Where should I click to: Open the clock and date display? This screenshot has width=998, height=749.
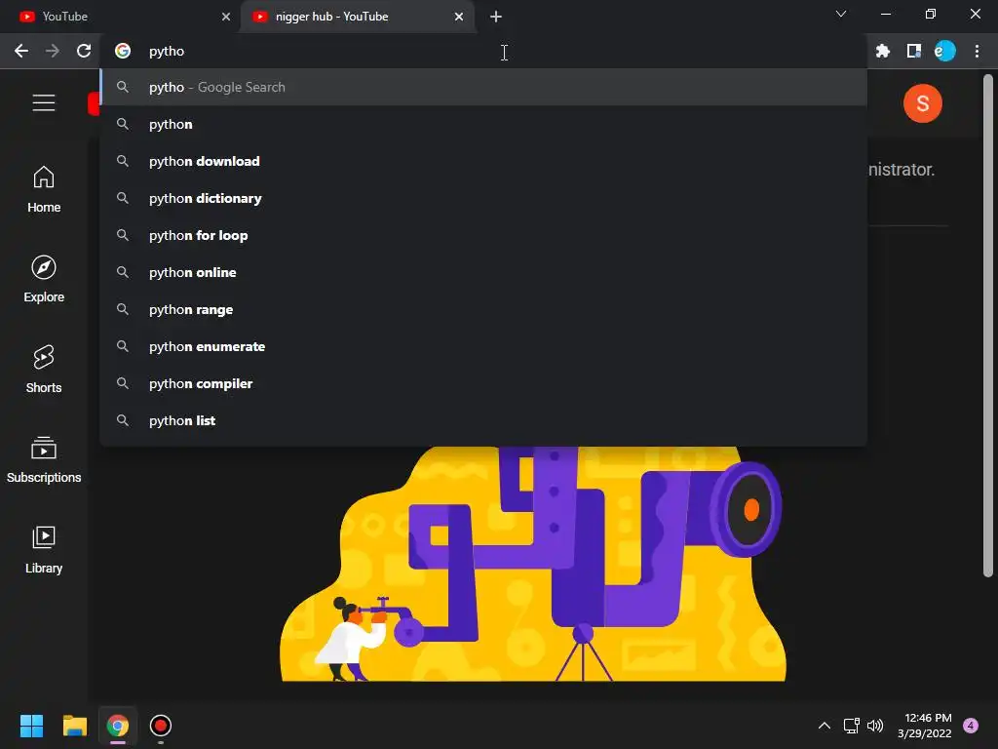pos(927,726)
